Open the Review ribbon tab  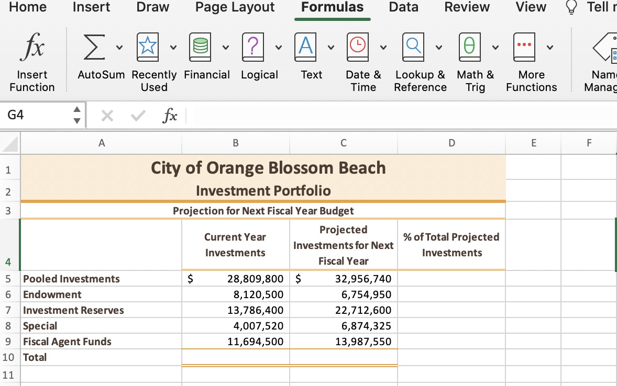[x=467, y=7]
